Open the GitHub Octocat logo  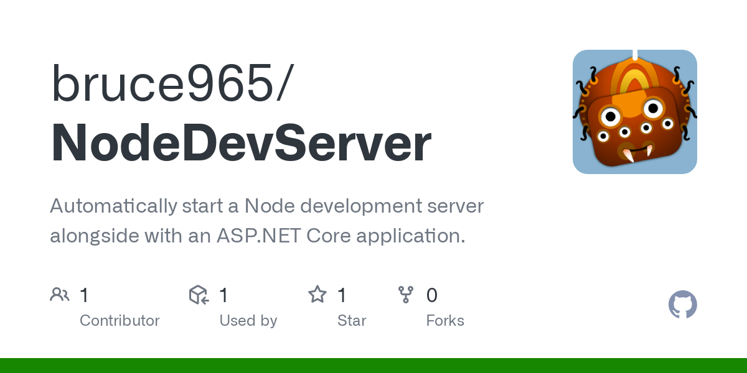(682, 305)
